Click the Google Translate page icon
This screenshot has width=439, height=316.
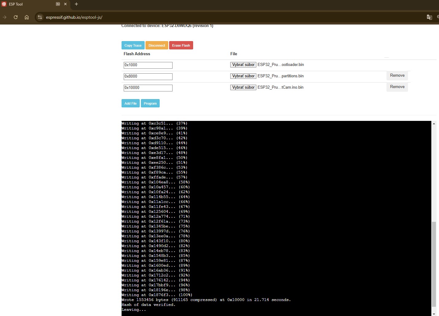click(429, 17)
